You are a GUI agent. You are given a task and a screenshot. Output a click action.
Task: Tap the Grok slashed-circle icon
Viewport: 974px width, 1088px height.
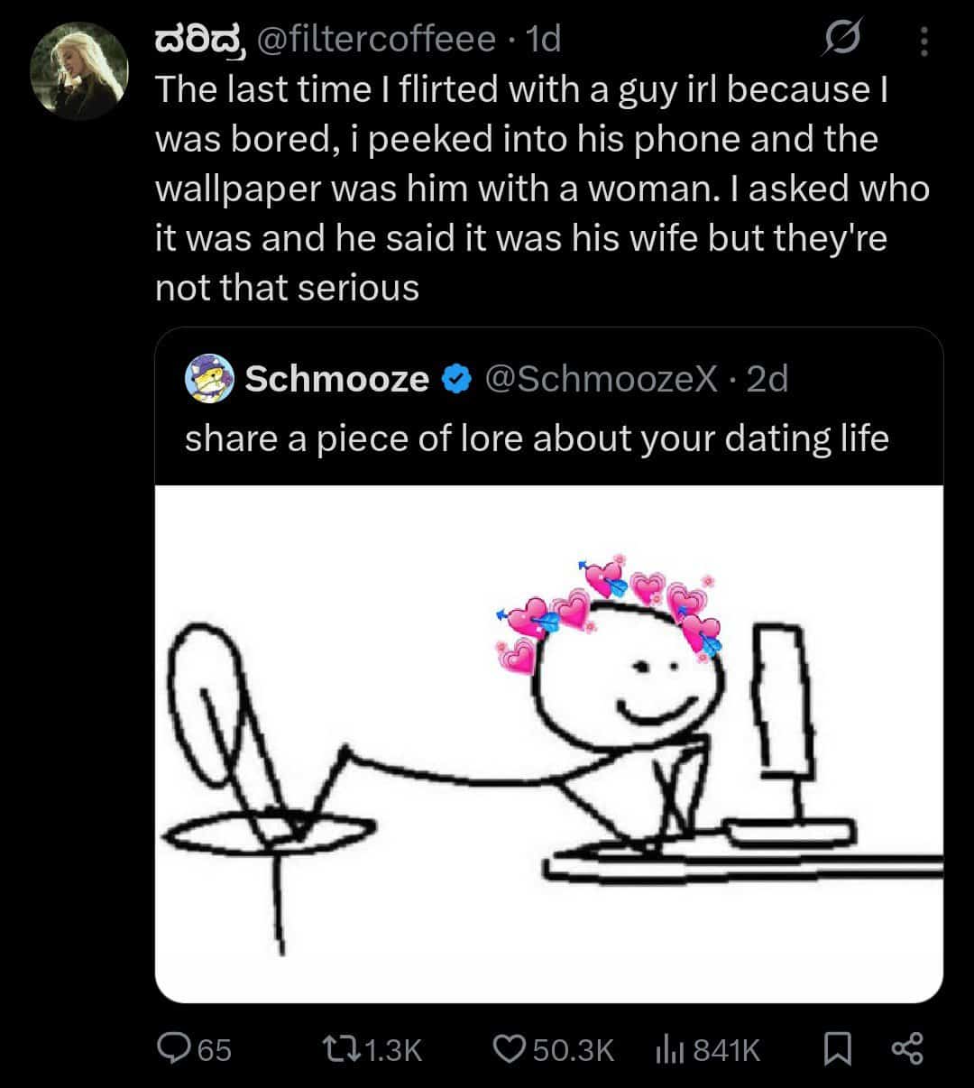tap(844, 40)
